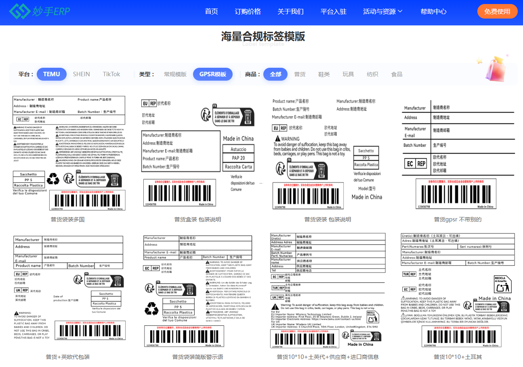Open 平台入驻 navigation link
523x367 pixels.
[333, 11]
